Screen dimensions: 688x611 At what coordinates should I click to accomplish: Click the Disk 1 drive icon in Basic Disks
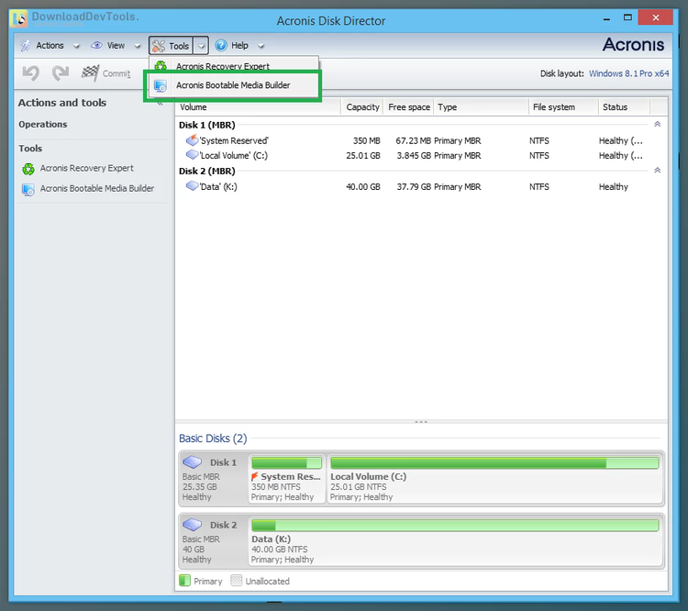pos(193,461)
